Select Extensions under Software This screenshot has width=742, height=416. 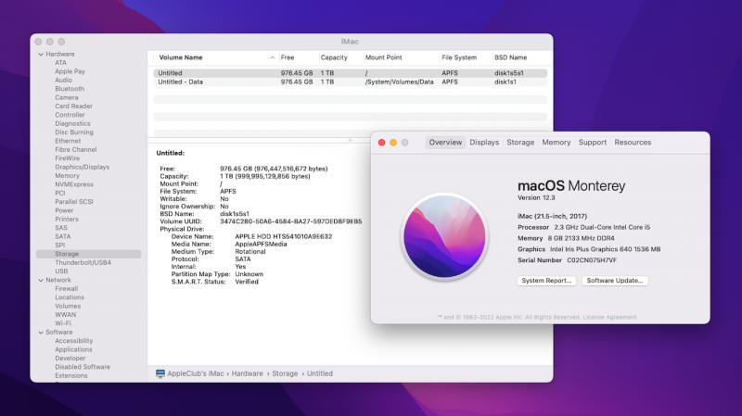[71, 376]
